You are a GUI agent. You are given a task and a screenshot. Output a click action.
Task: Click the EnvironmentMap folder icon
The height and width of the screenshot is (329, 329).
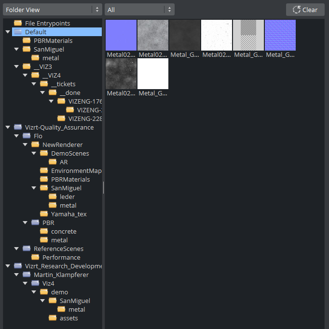point(44,171)
